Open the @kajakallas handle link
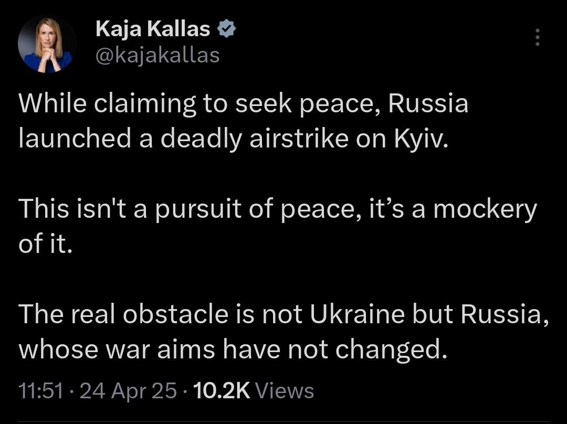The width and height of the screenshot is (567, 424). (157, 55)
